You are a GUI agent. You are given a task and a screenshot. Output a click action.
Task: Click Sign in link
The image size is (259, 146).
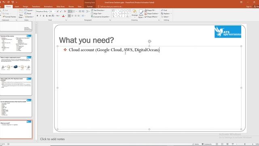coord(249,6)
